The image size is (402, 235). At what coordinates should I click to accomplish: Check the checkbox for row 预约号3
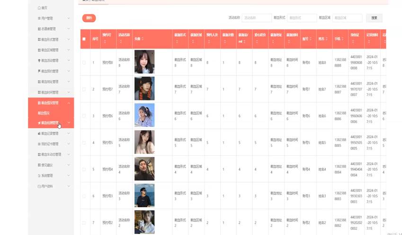[x=84, y=196]
